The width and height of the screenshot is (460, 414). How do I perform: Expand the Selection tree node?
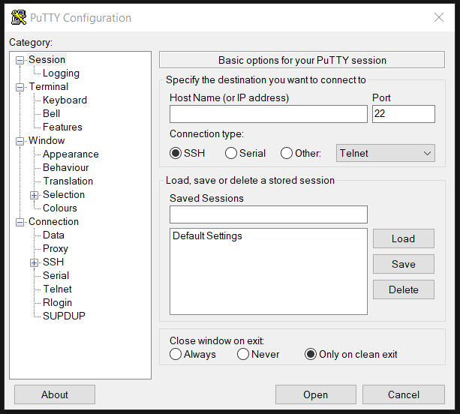point(34,195)
